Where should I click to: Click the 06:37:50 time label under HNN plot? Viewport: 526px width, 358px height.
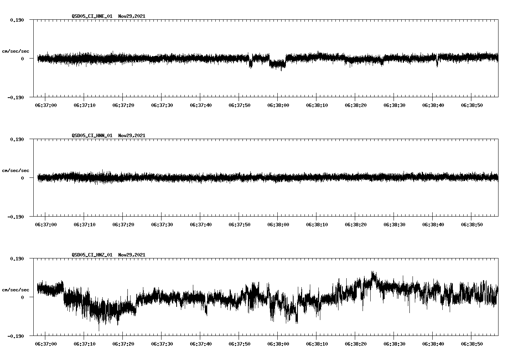point(239,225)
